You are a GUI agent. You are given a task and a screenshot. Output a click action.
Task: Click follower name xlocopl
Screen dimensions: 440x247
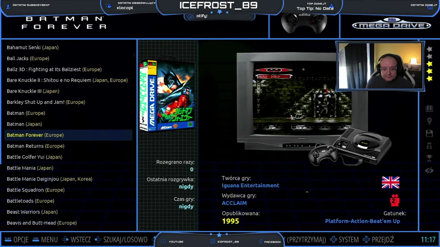pyautogui.click(x=125, y=8)
